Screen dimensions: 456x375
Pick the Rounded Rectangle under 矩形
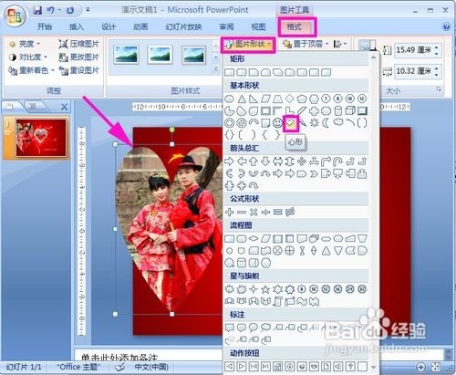[x=242, y=72]
